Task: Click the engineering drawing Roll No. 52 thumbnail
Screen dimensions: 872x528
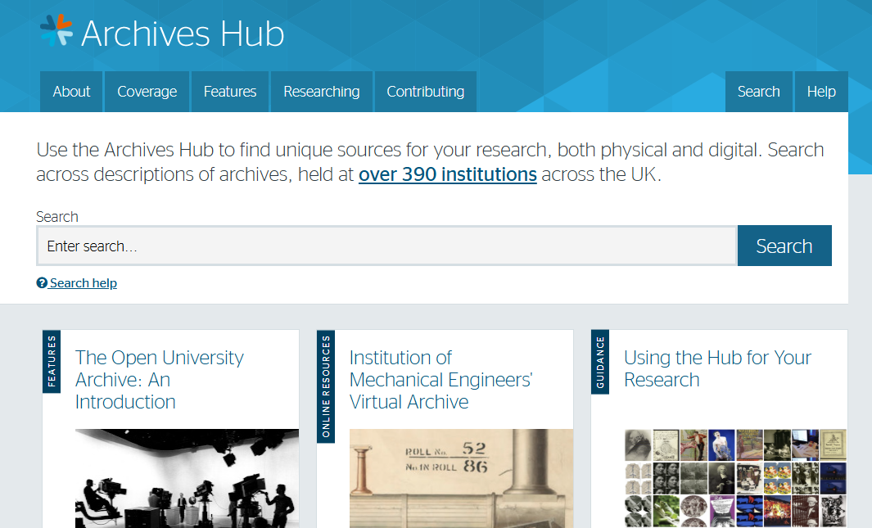Action: pyautogui.click(x=461, y=478)
